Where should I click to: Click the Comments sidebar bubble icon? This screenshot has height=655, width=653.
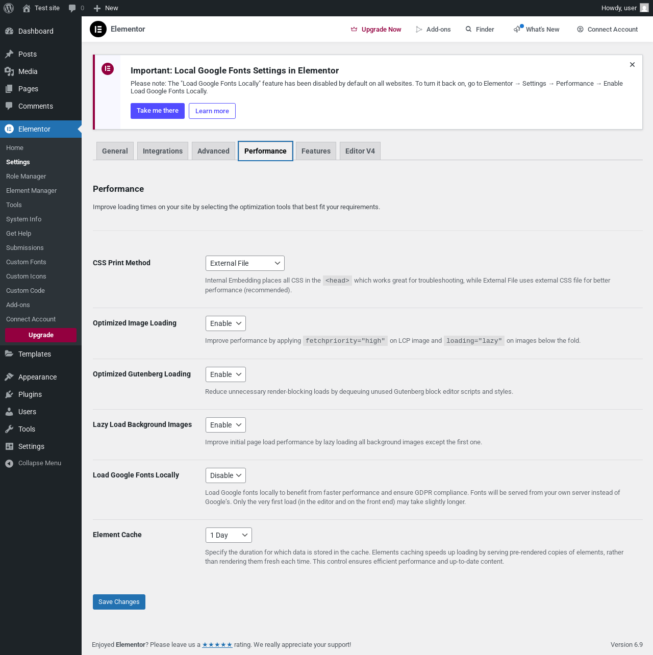pos(9,106)
